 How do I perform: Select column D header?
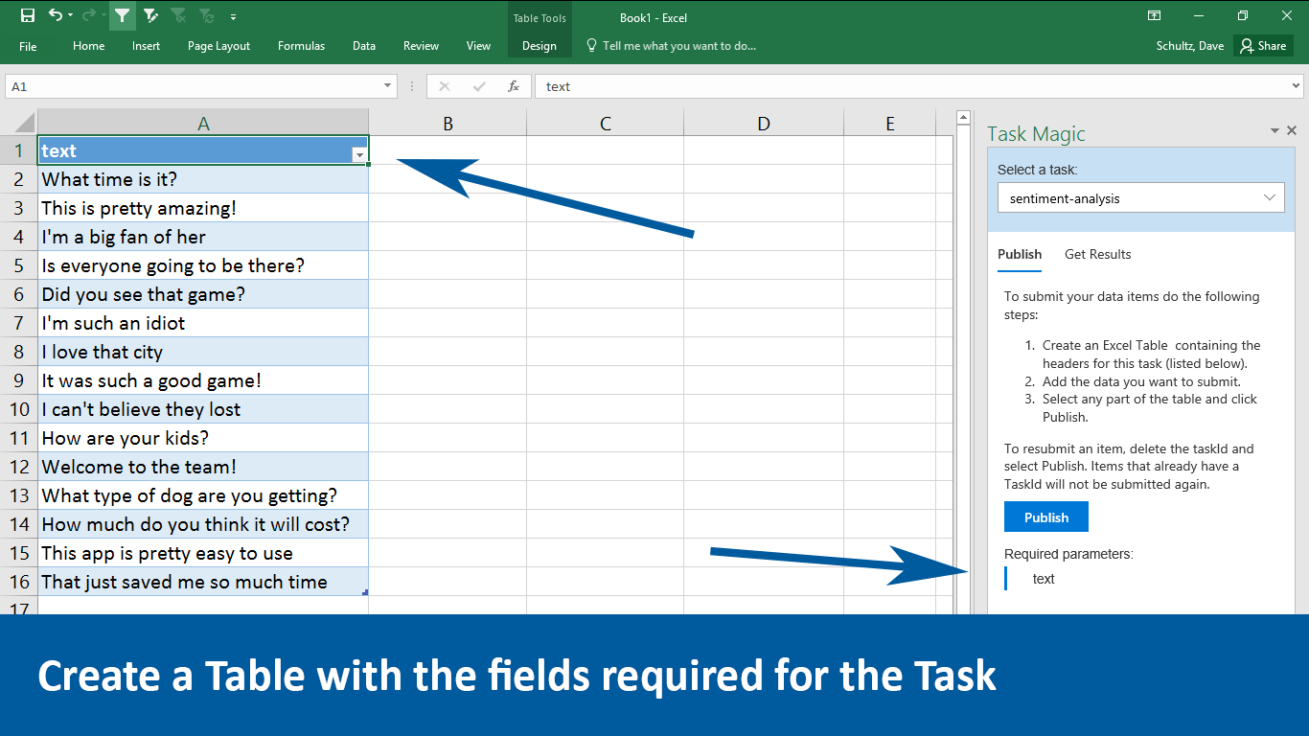click(764, 124)
